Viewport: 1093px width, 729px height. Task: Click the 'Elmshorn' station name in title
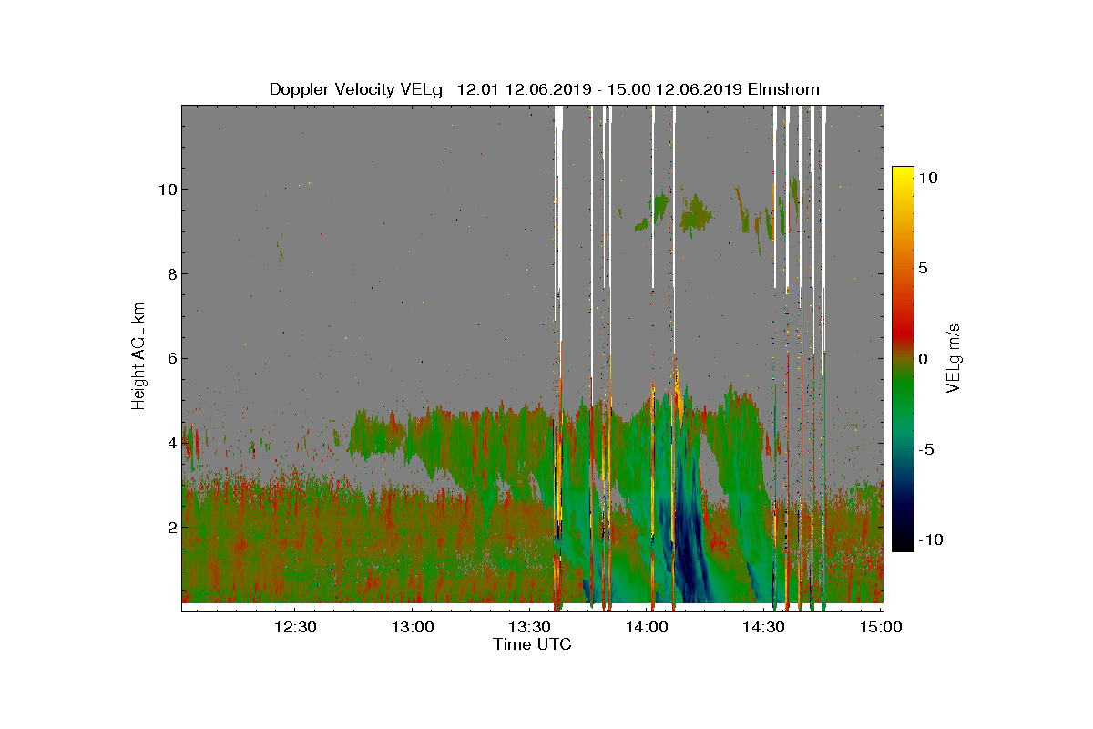click(x=784, y=89)
